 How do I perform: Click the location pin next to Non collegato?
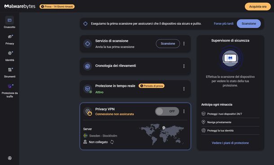(x=85, y=142)
